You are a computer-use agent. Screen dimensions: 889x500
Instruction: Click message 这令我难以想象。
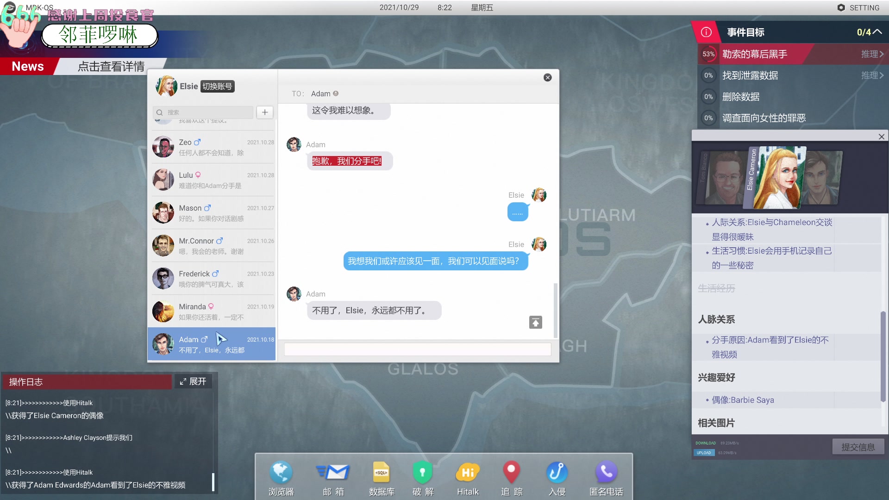coord(349,111)
